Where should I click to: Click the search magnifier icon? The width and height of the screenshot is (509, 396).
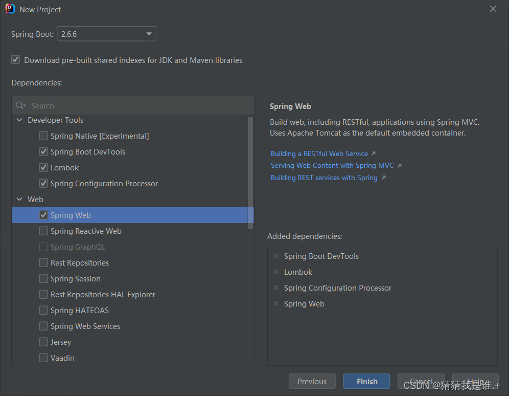point(20,105)
